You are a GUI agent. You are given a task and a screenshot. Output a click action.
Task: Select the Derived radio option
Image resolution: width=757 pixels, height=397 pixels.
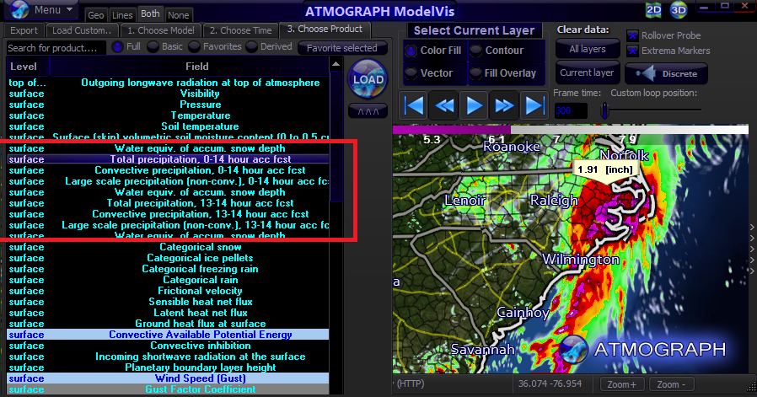pos(251,47)
